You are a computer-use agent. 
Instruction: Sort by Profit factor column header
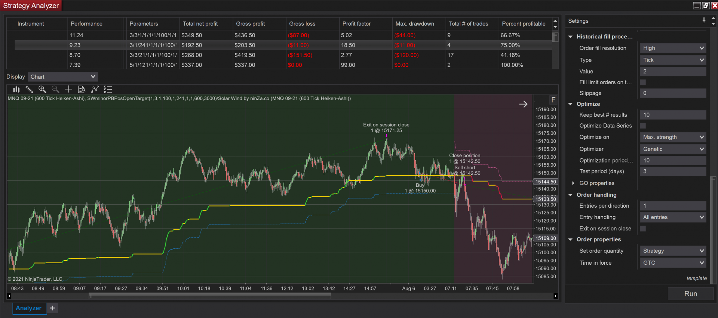point(366,24)
